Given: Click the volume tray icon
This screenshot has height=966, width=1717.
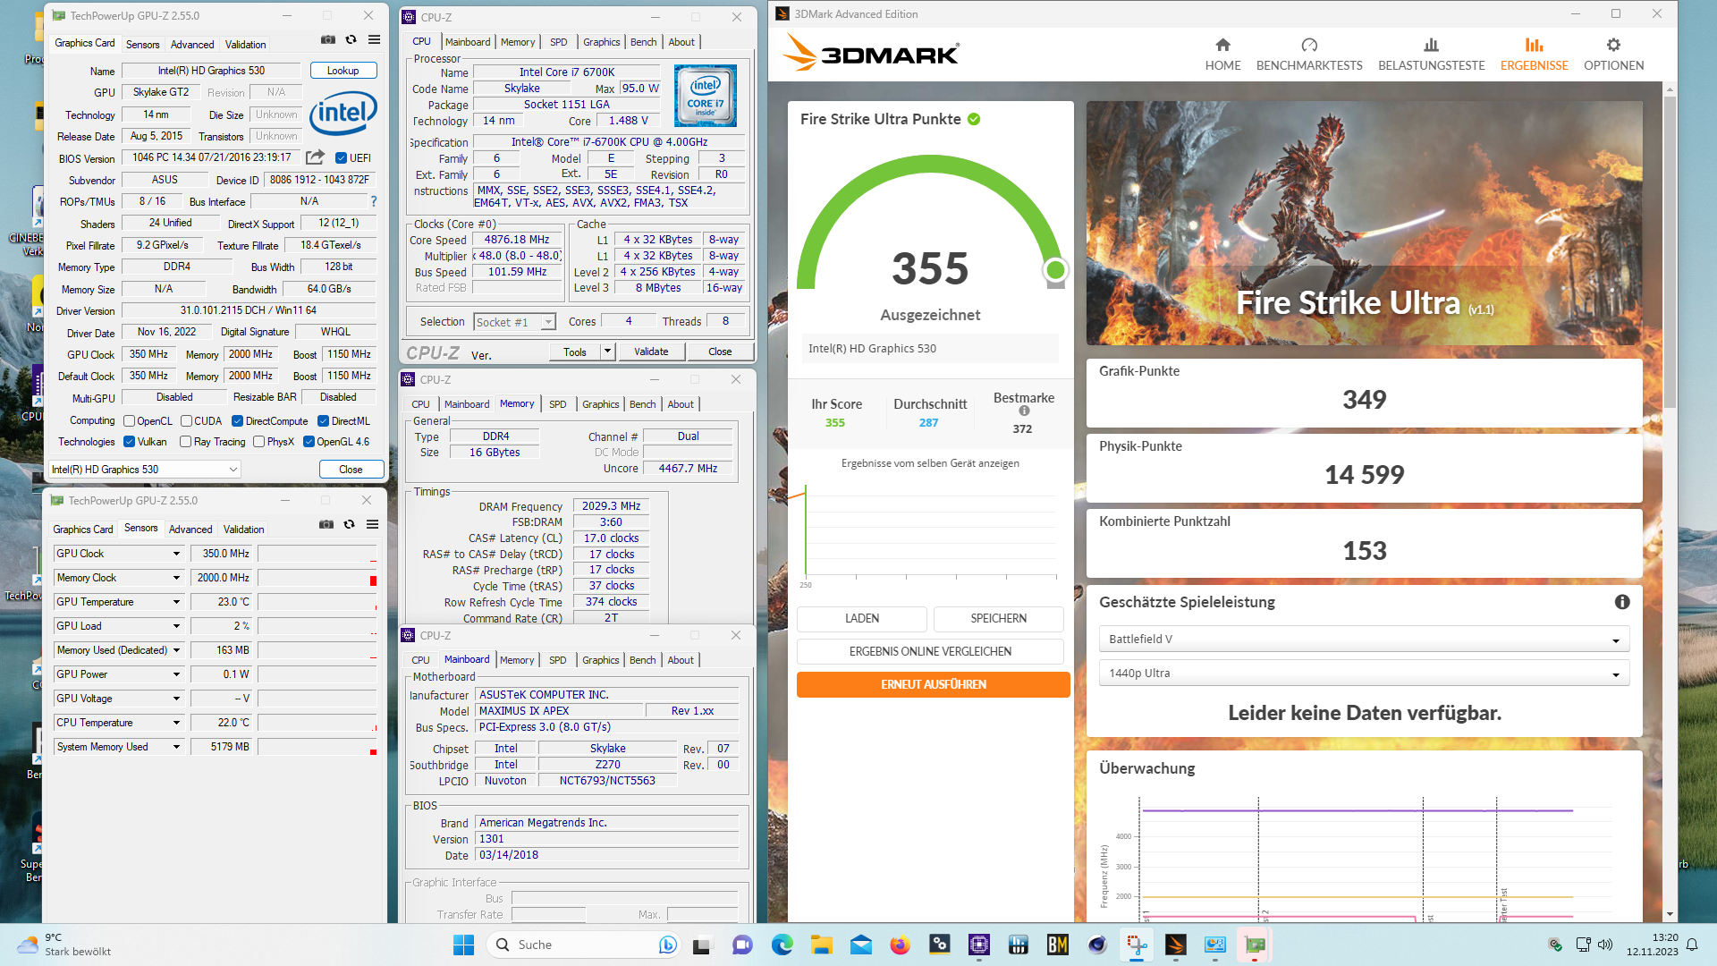Looking at the screenshot, I should [x=1605, y=945].
